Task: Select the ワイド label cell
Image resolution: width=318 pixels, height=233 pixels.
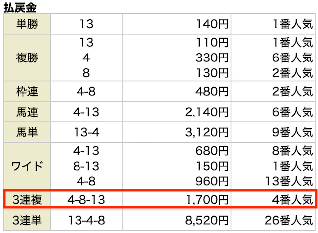Action: [27, 166]
